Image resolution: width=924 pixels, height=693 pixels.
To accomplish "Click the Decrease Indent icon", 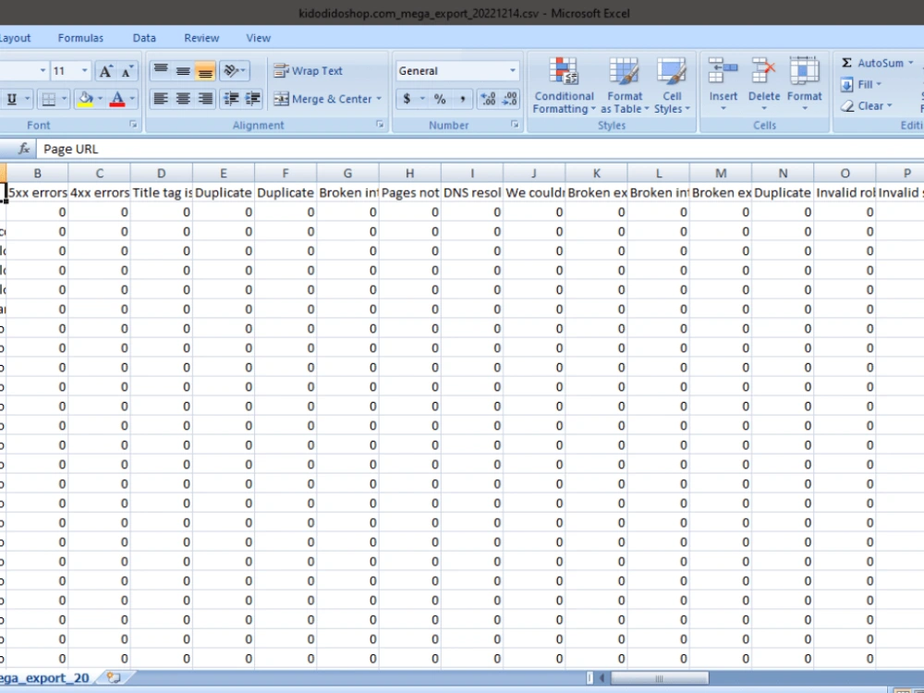I will 231,99.
